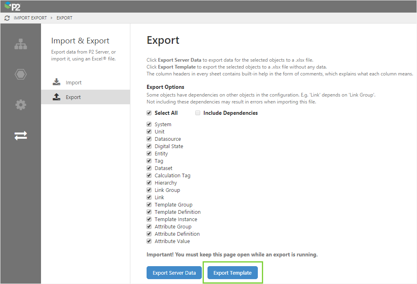Uncheck the Digital State checkbox
This screenshot has width=417, height=284.
coord(149,146)
